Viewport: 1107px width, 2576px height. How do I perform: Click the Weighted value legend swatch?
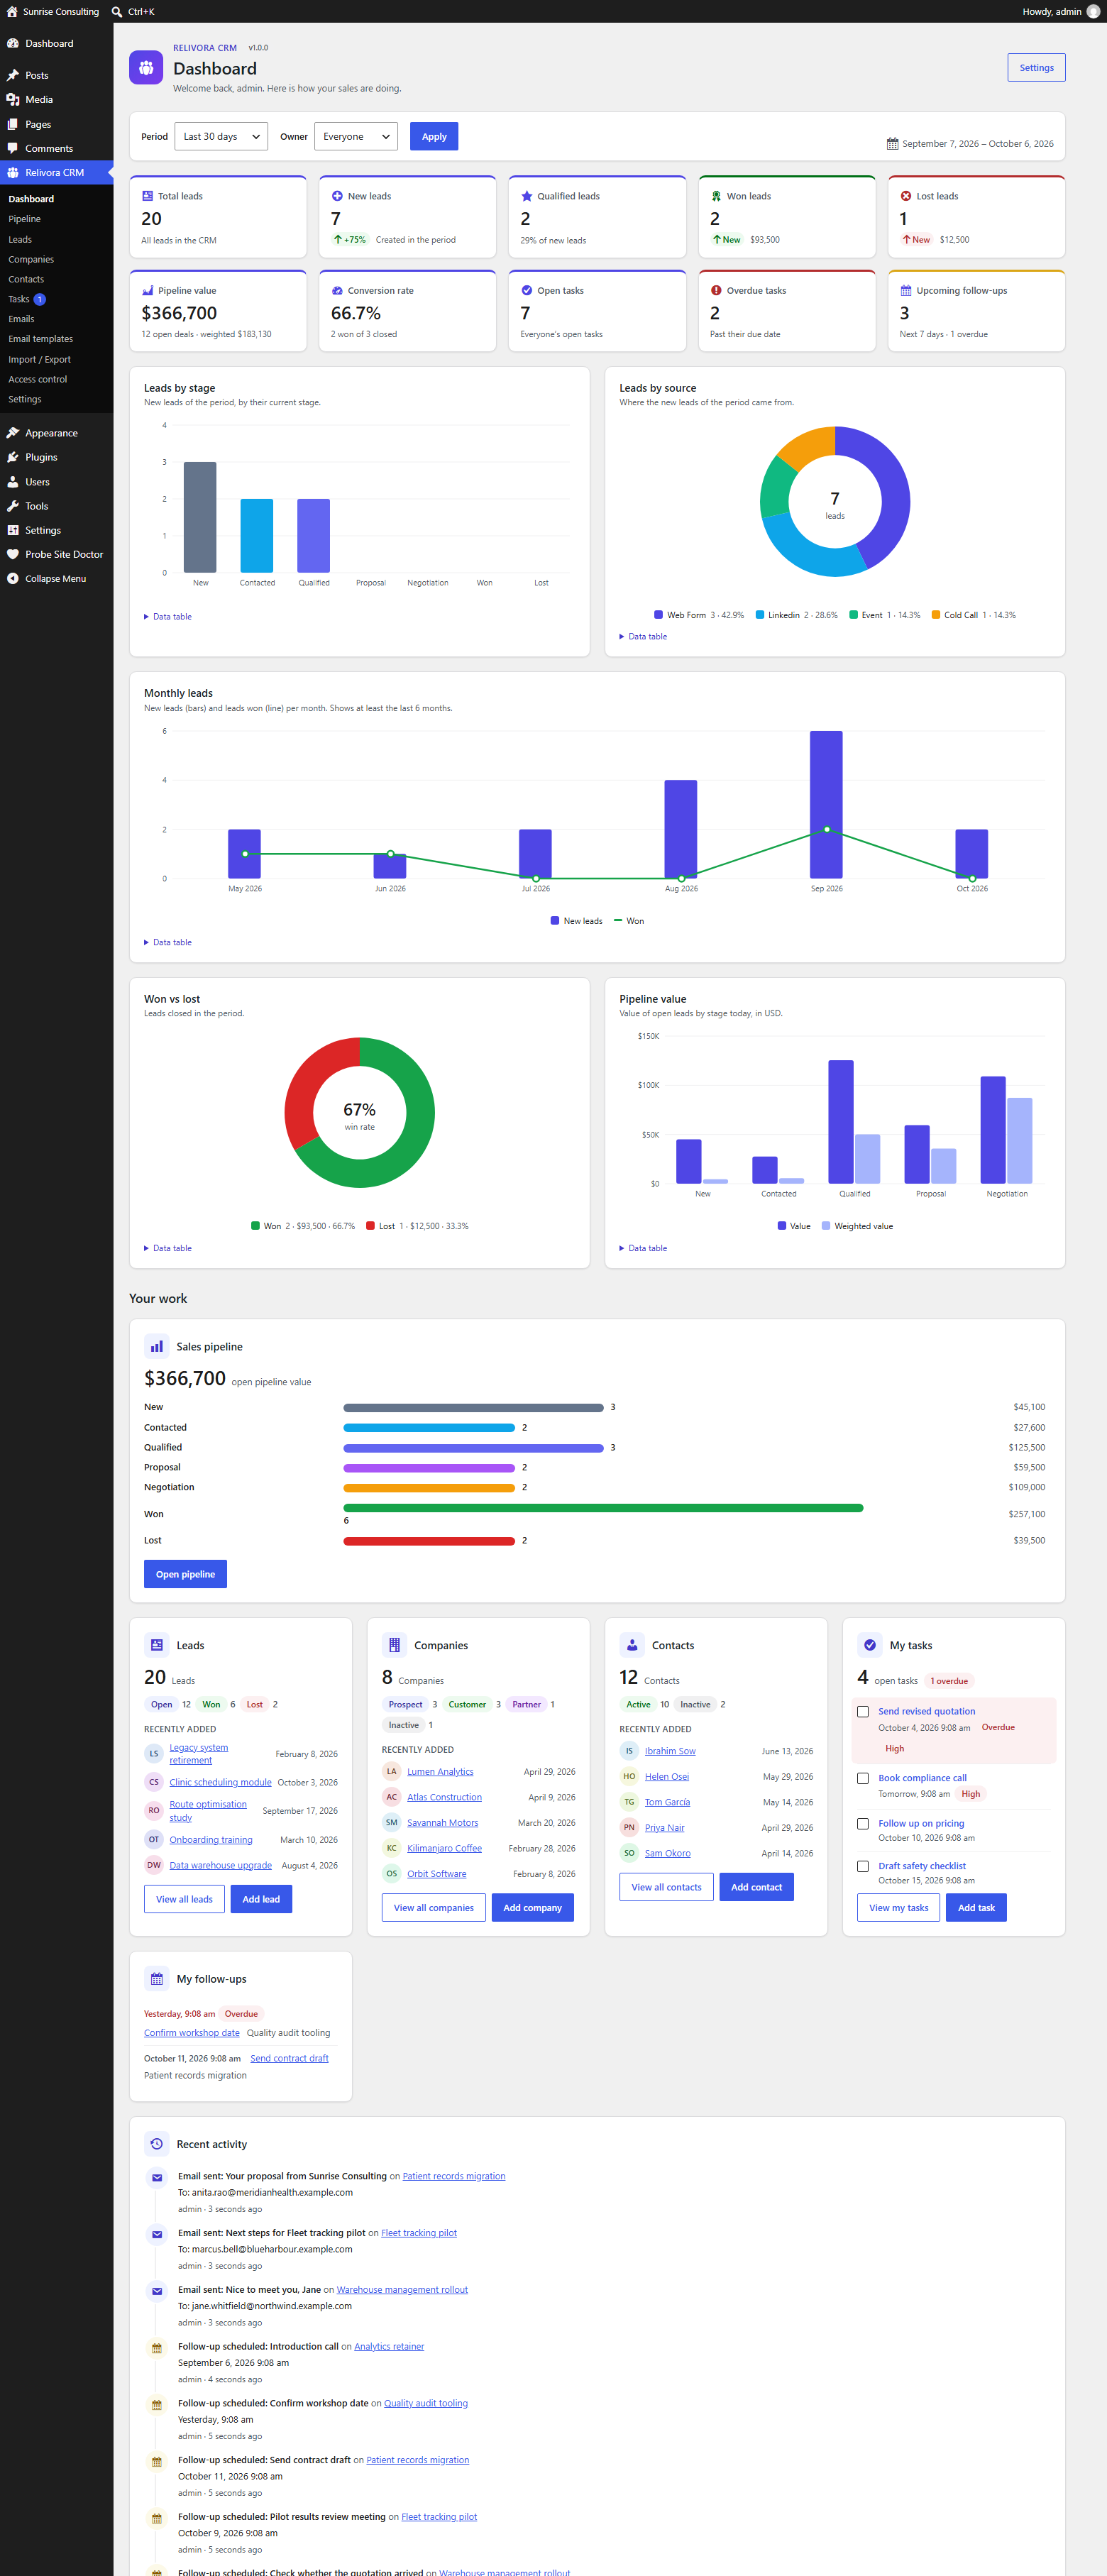click(x=826, y=1226)
